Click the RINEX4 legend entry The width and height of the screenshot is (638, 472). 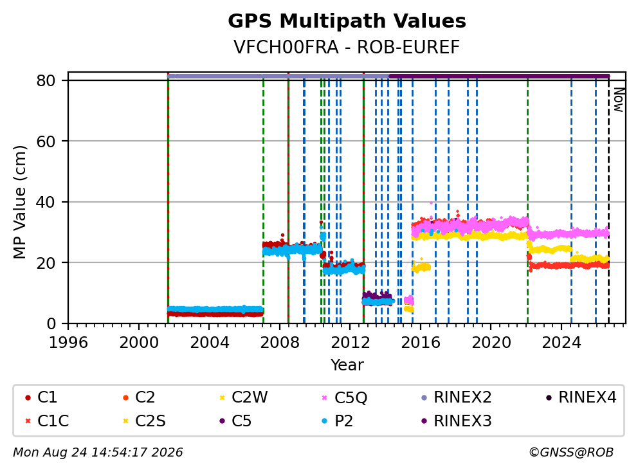pos(581,397)
